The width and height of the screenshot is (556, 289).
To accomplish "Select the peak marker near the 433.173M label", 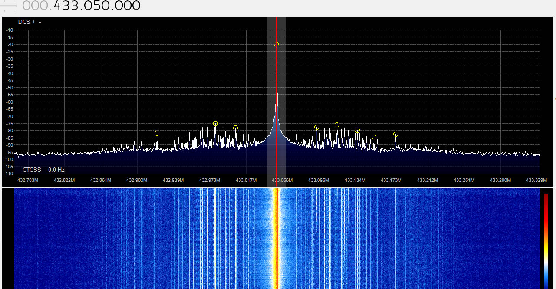I will tap(395, 135).
